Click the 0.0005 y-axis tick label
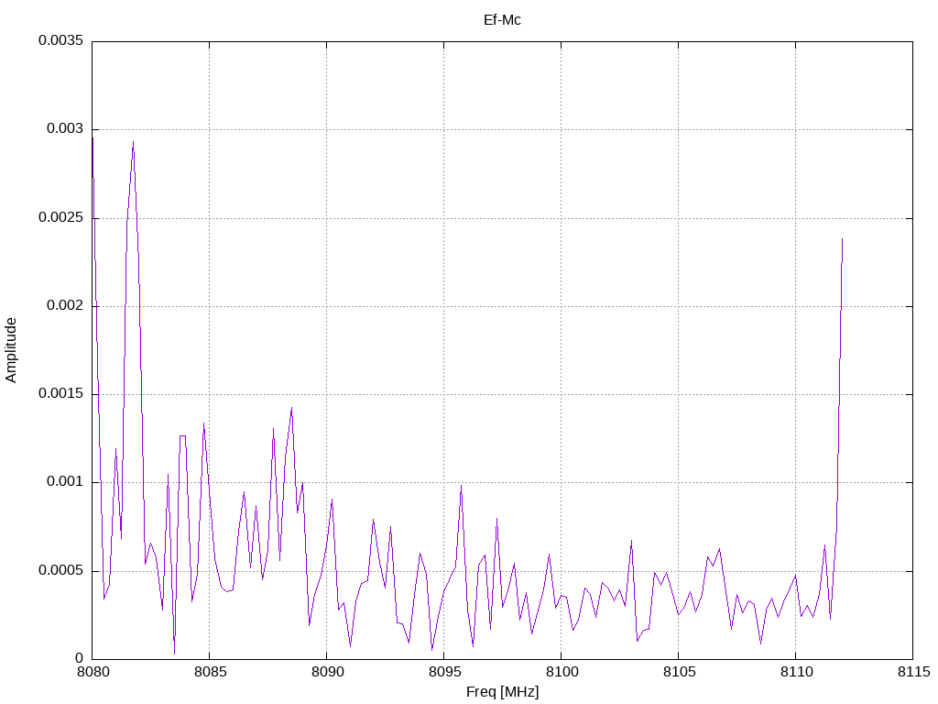 point(60,570)
